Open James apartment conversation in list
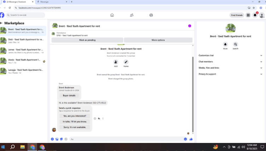The height and width of the screenshot is (151, 266). [23, 51]
